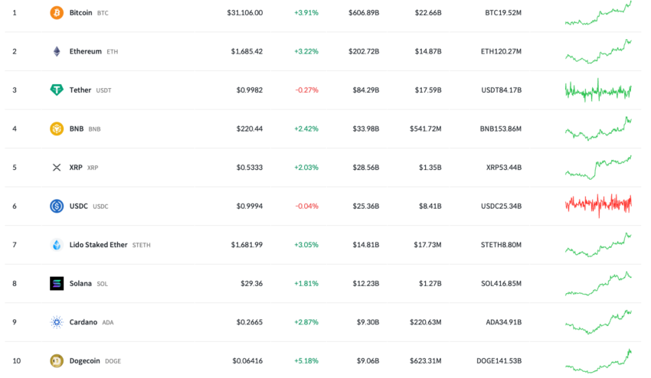651x378 pixels.
Task: Click the green Tether logo icon
Action: click(x=57, y=90)
